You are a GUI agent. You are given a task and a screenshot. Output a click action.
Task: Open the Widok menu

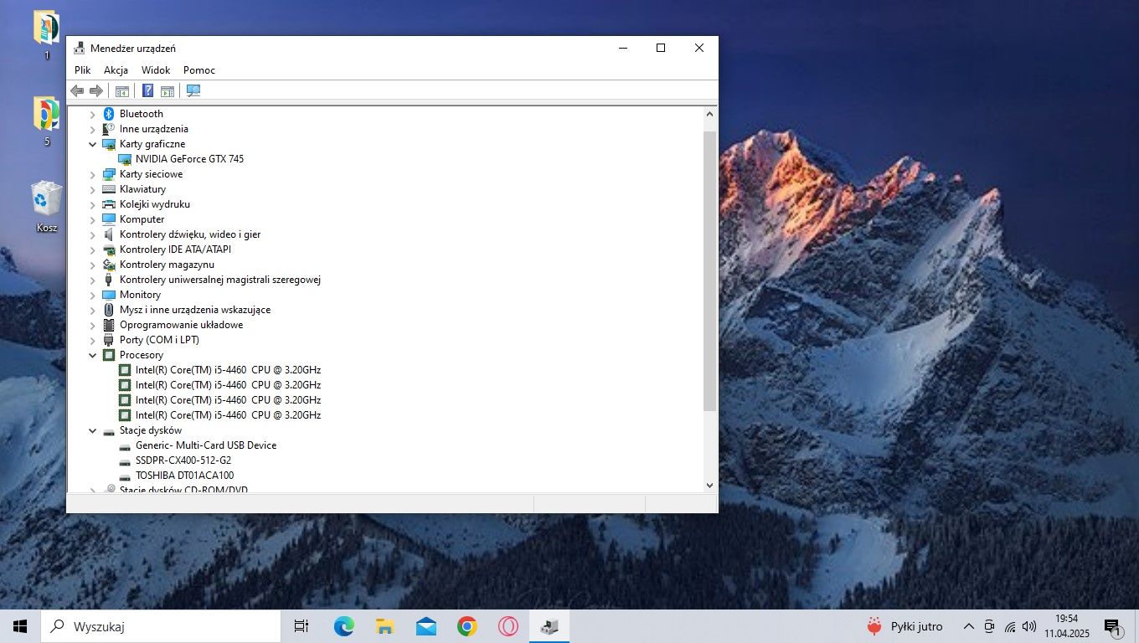(156, 70)
